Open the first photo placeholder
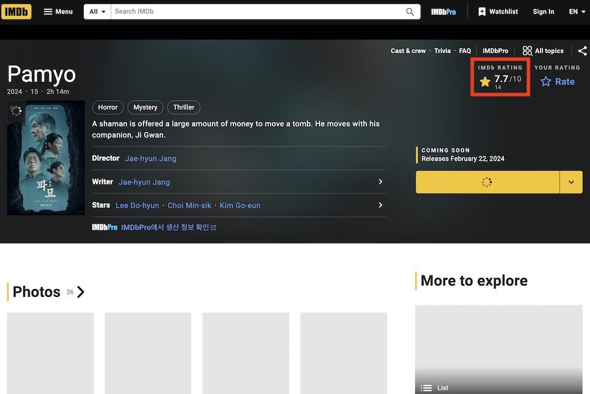The image size is (590, 394). click(x=51, y=353)
